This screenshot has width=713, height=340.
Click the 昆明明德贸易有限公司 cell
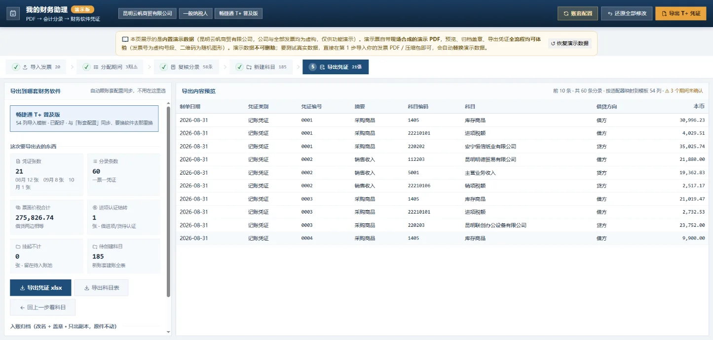pyautogui.click(x=490, y=159)
